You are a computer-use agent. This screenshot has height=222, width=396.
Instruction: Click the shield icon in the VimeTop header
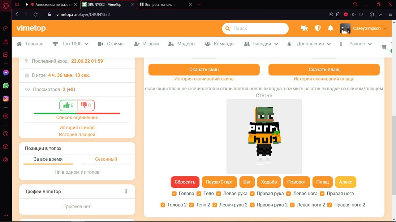tap(318, 28)
